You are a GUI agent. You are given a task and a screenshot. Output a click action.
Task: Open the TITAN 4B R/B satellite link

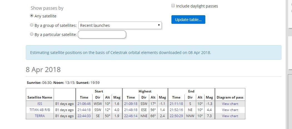point(40,110)
